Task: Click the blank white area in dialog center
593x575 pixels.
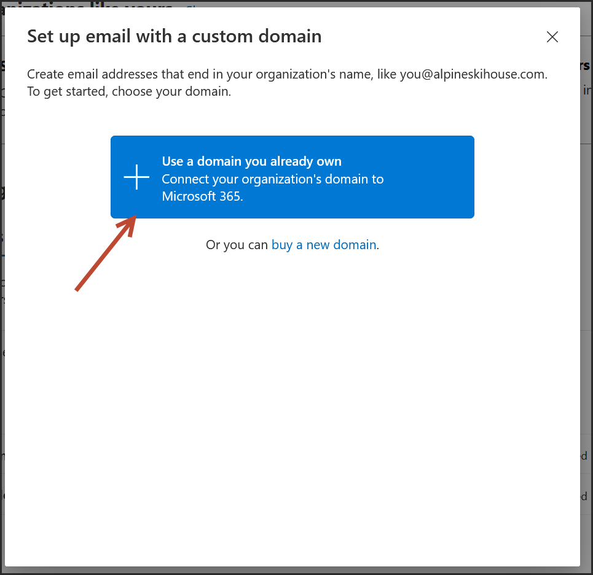Action: (x=292, y=399)
